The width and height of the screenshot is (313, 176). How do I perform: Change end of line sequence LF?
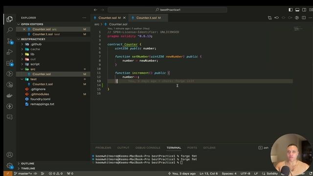[x=256, y=174]
